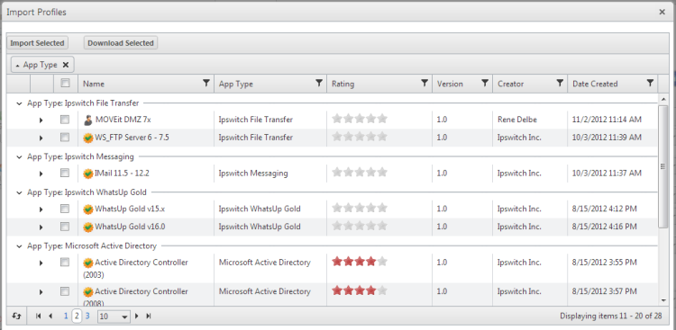Sort by the Creator column header
676x330 pixels.
(510, 84)
